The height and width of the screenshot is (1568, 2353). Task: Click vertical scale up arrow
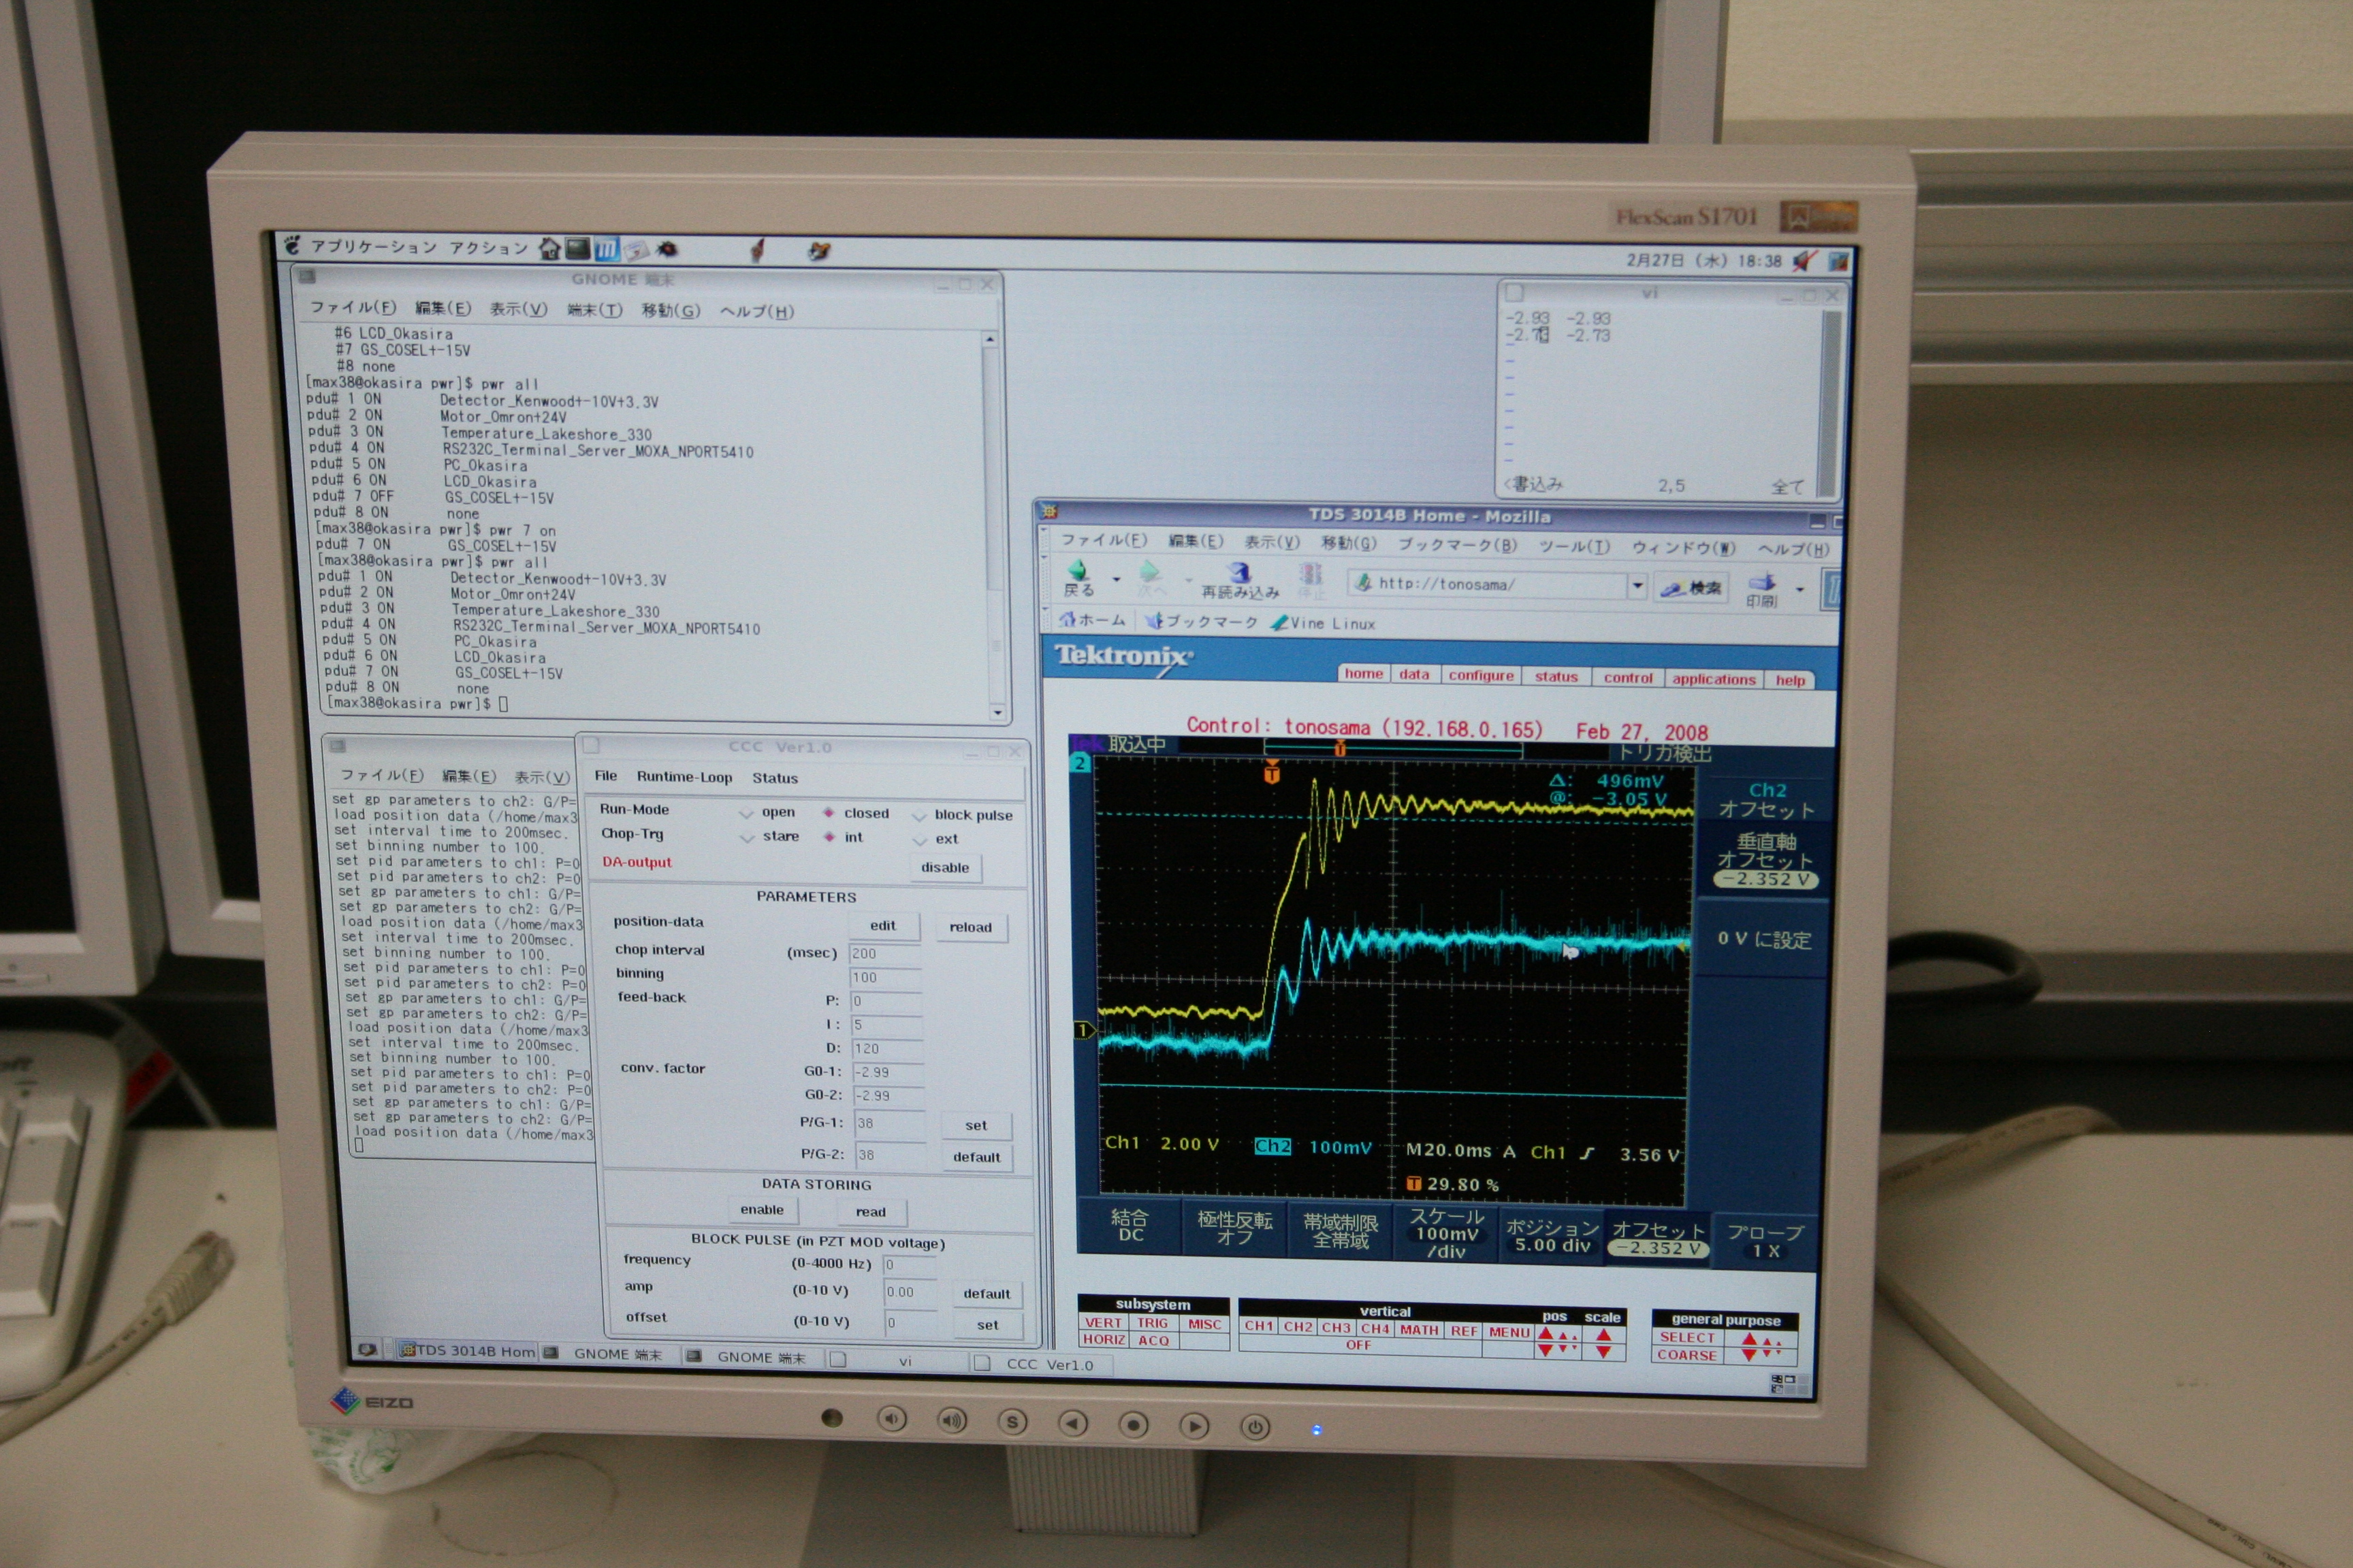coord(1603,1335)
